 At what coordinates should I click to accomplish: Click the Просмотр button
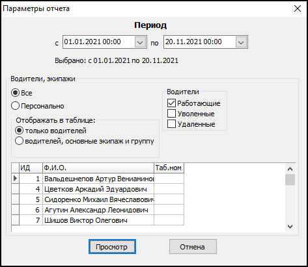coord(112,247)
